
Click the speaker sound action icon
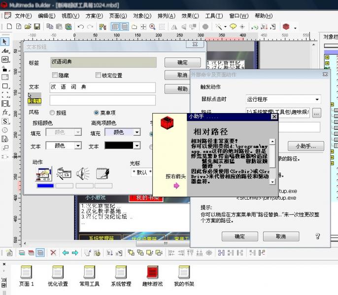[x=83, y=174]
